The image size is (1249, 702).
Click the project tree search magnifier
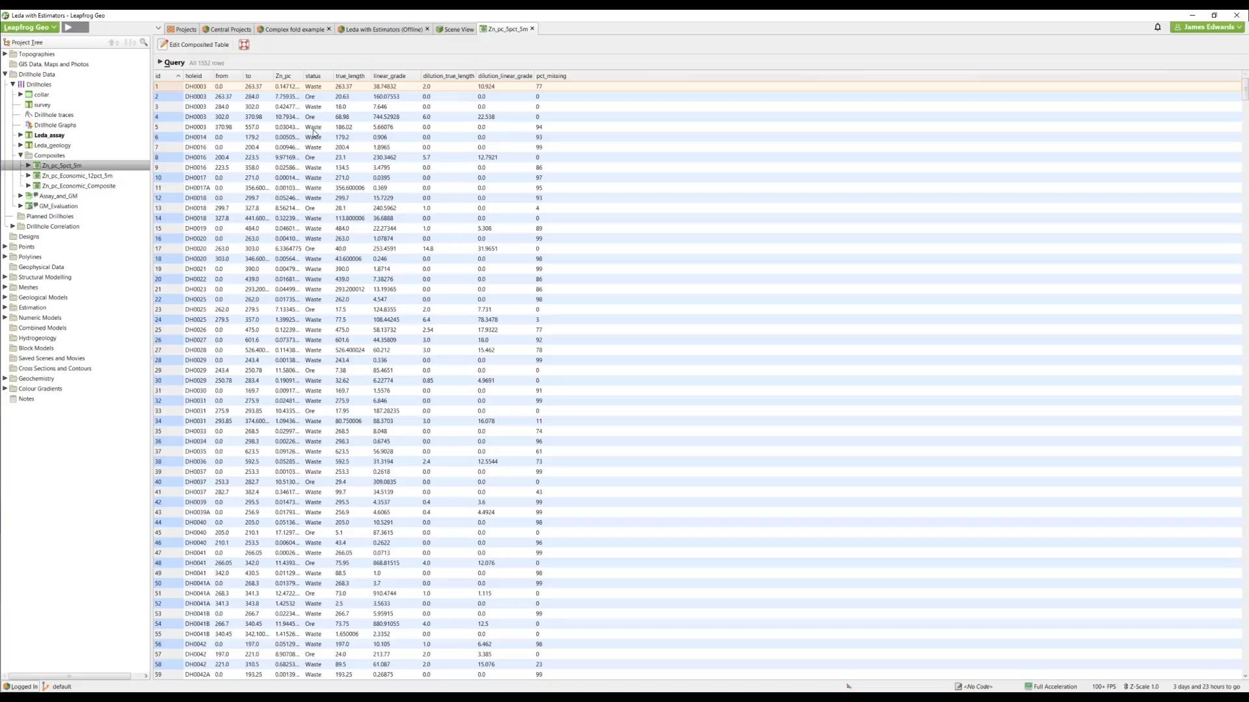144,42
